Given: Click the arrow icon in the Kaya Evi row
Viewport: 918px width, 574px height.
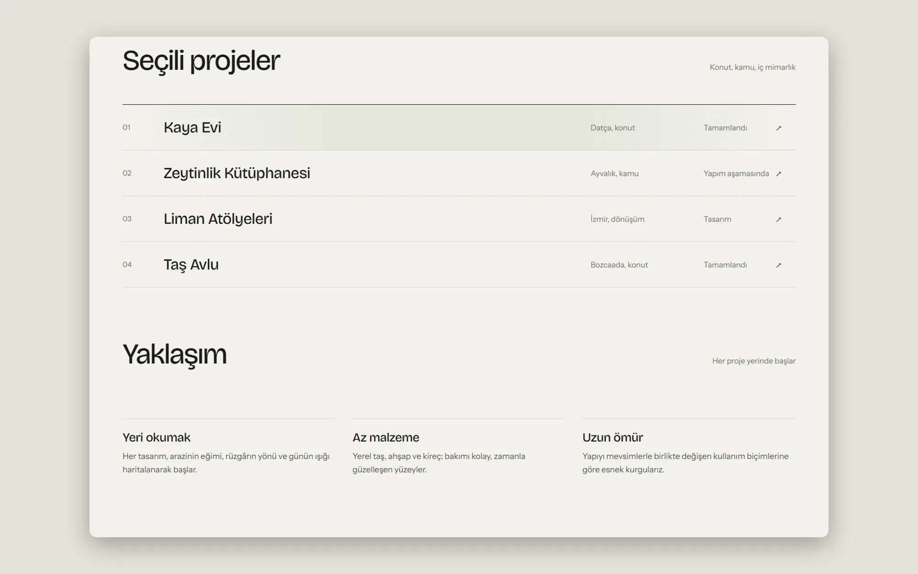Looking at the screenshot, I should [778, 128].
